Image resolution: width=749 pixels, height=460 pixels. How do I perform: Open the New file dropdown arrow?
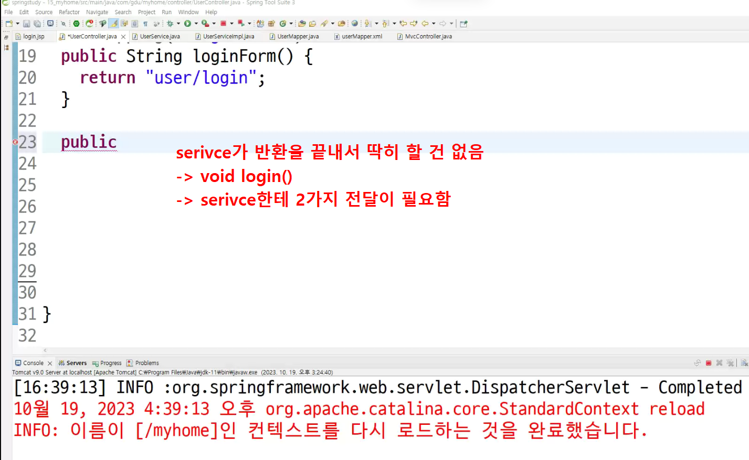click(17, 24)
